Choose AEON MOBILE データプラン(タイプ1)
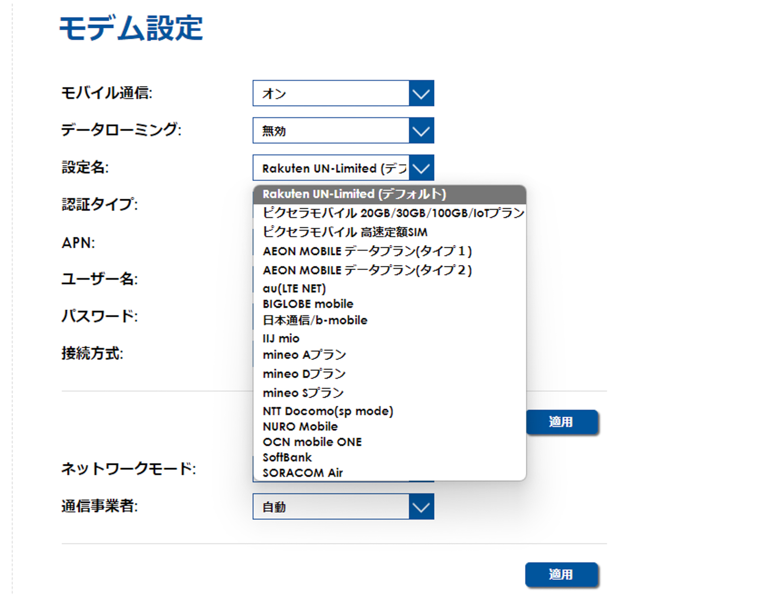Image resolution: width=776 pixels, height=595 pixels. 366,251
